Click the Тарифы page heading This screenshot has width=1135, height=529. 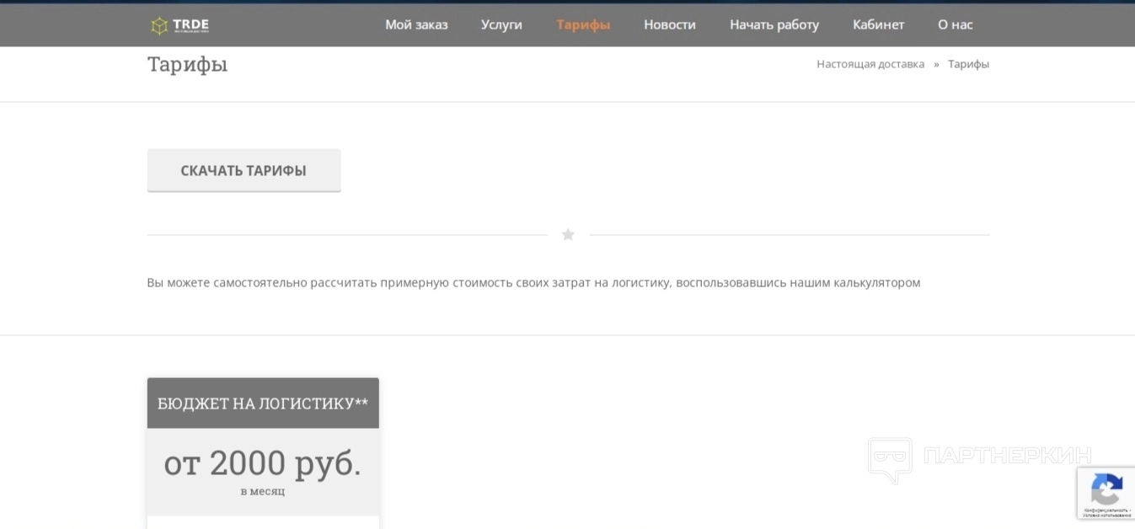(188, 65)
